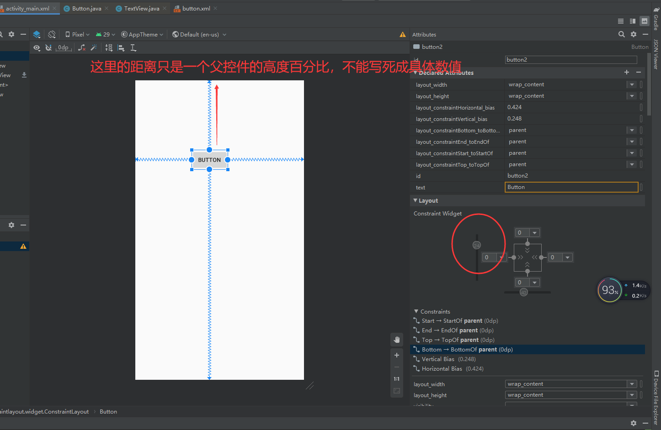661x430 pixels.
Task: Remove selected declared attribute minus icon
Action: (639, 72)
